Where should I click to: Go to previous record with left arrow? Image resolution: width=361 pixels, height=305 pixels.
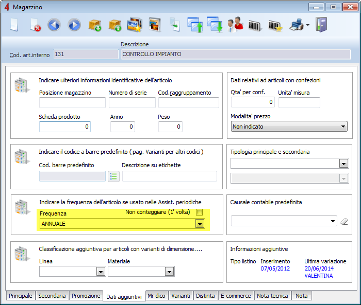pos(54,25)
